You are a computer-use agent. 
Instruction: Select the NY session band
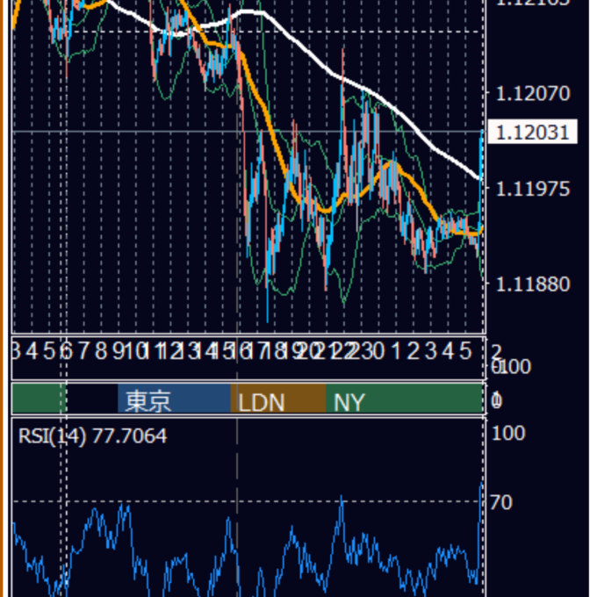pyautogui.click(x=405, y=399)
